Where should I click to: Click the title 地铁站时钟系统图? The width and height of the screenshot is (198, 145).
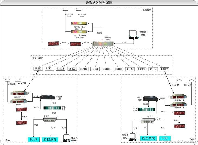coord(99,2)
